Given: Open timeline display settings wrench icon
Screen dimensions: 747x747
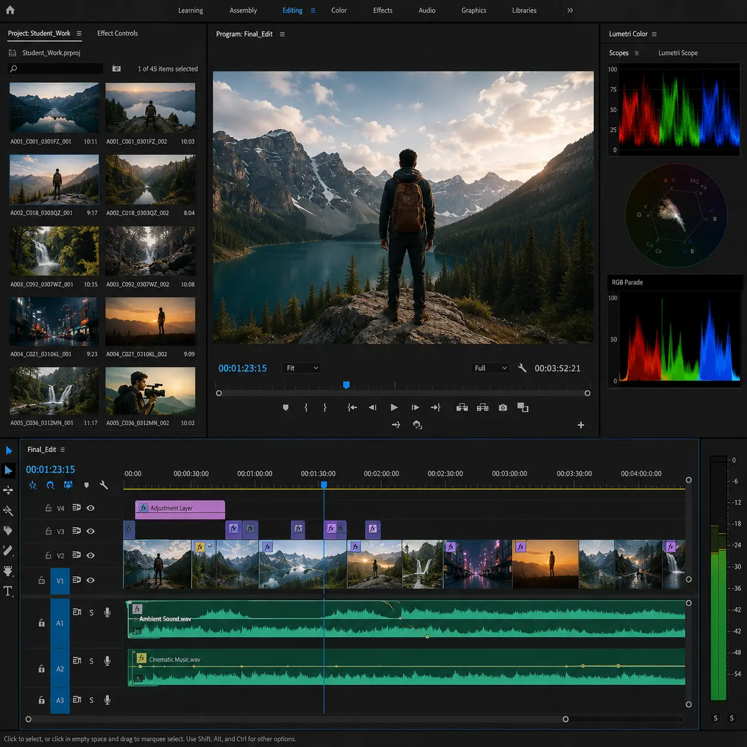Looking at the screenshot, I should pyautogui.click(x=104, y=485).
